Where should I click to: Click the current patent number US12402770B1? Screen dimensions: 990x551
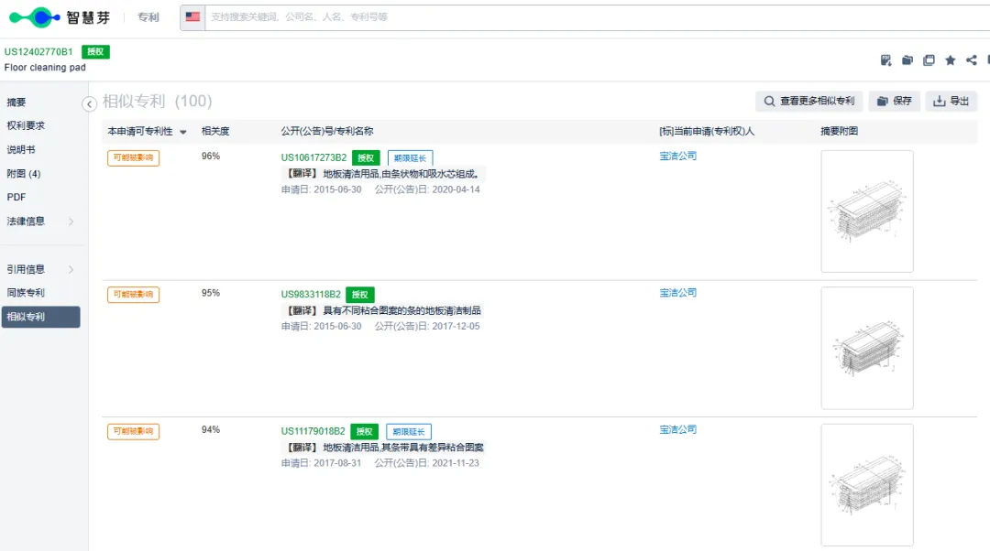38,51
